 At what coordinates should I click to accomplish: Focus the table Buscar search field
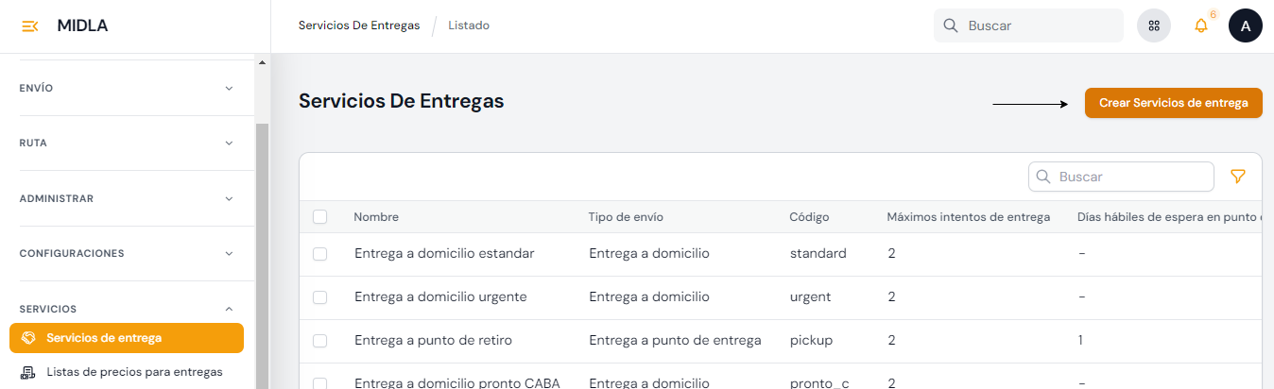click(x=1130, y=177)
